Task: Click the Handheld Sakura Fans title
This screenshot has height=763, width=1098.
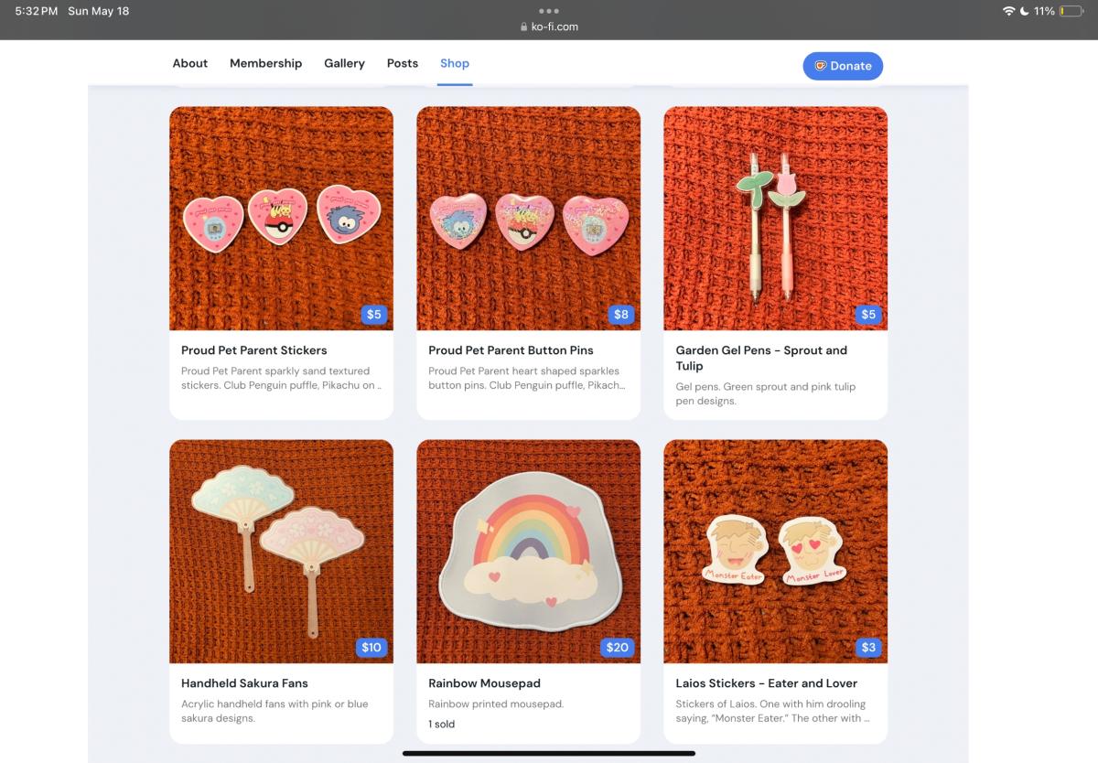Action: coord(244,683)
